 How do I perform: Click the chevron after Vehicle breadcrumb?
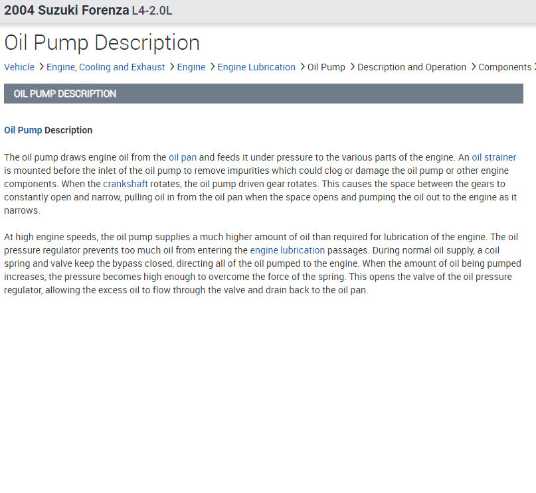pos(41,66)
